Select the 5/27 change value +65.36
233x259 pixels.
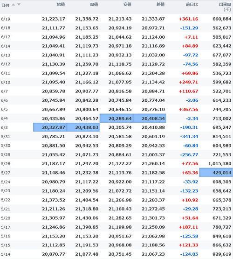190,173
